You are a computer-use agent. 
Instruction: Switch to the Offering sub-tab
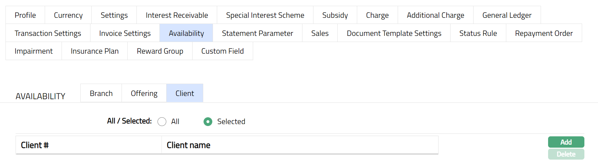(x=144, y=93)
